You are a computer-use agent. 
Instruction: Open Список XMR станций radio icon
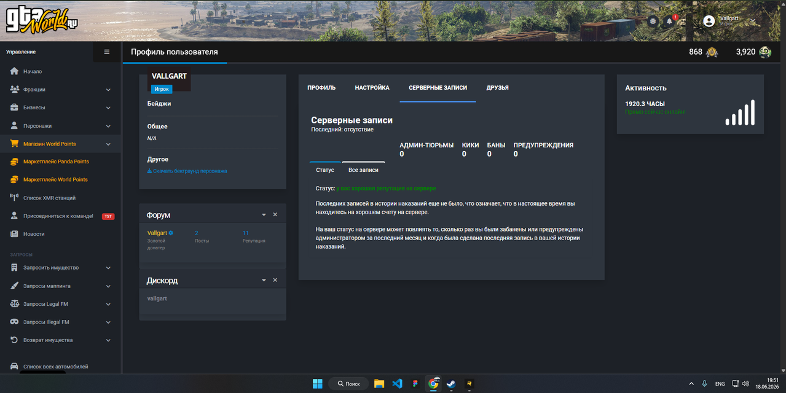(15, 198)
